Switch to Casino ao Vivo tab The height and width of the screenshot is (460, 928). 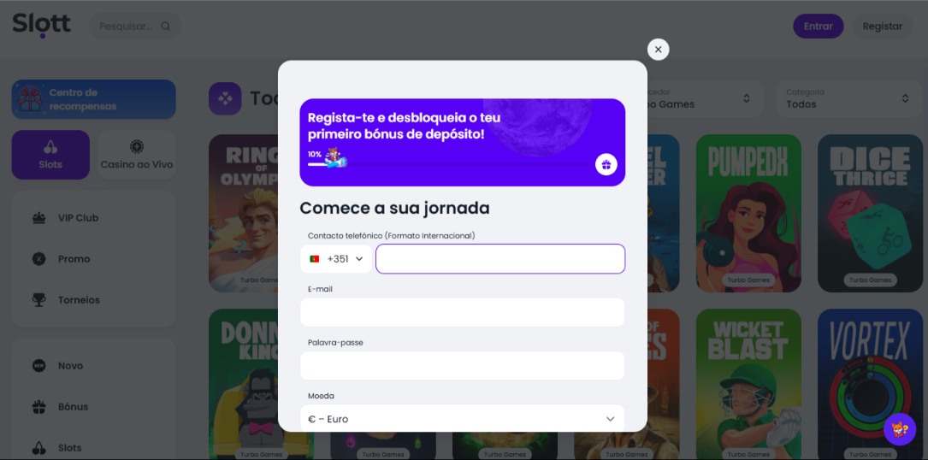137,155
